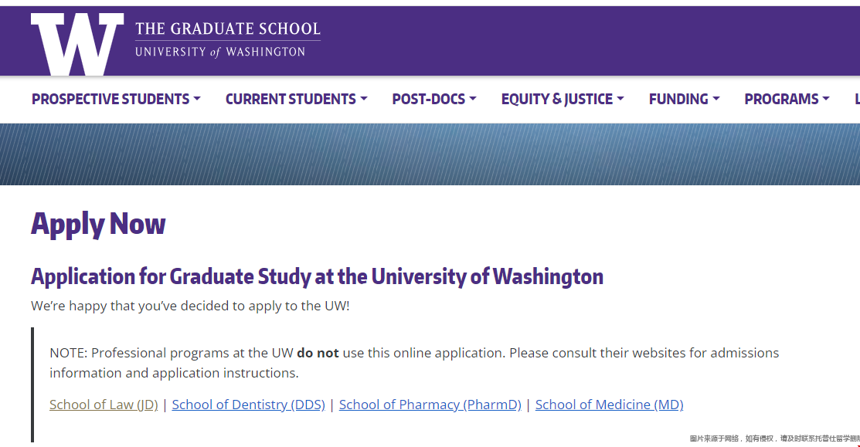
Task: Open the Programs menu
Action: pos(787,99)
